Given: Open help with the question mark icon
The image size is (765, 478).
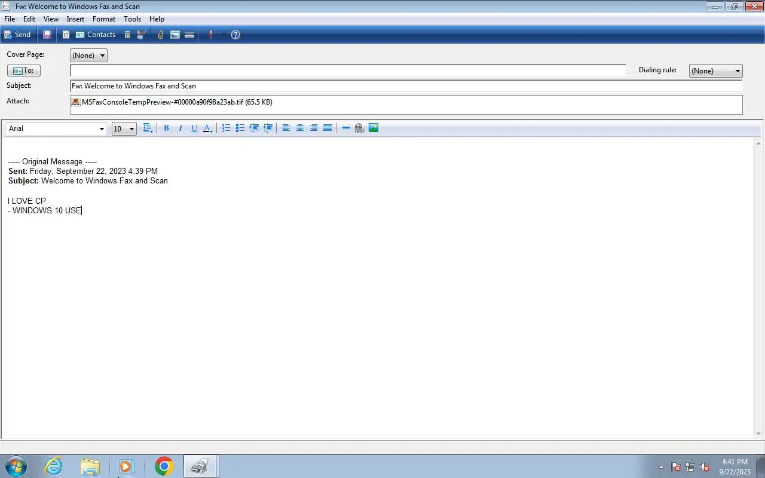Looking at the screenshot, I should [235, 35].
